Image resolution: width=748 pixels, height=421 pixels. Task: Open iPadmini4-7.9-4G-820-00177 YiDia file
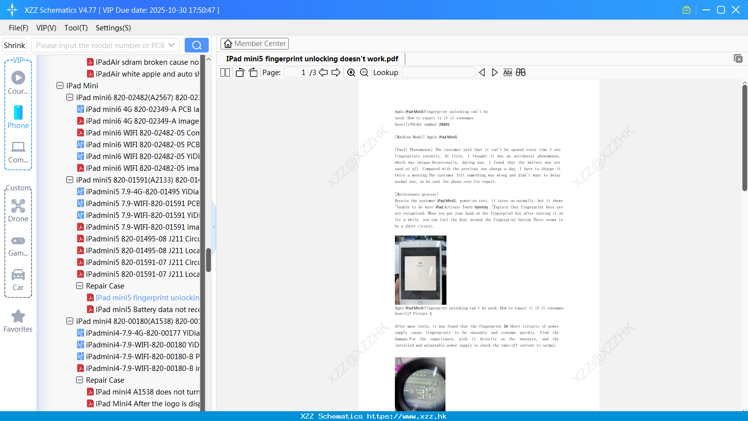138,333
